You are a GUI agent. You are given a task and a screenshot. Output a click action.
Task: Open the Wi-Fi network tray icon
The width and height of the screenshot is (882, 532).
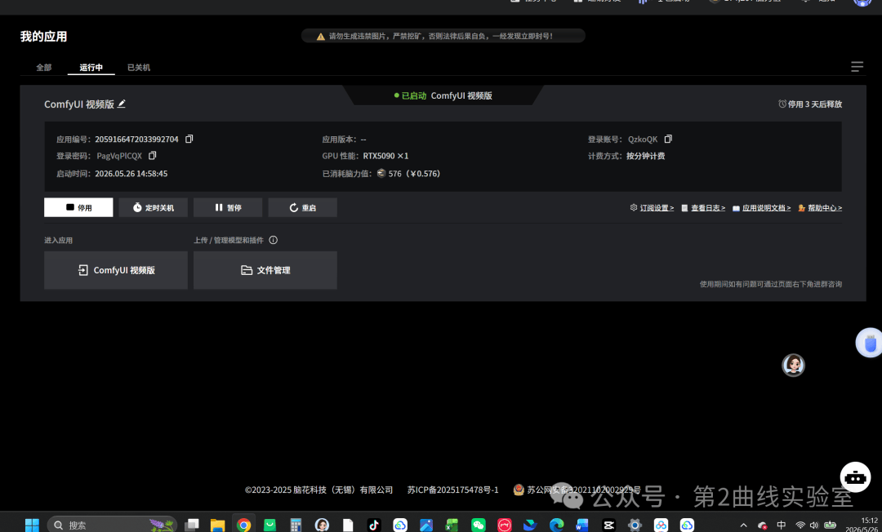[800, 525]
